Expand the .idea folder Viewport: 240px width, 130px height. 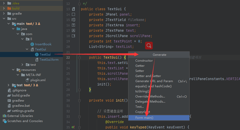4,3
